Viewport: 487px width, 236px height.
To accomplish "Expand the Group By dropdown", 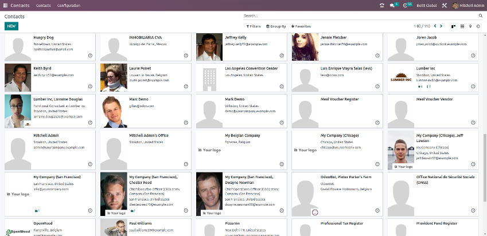I will [276, 26].
